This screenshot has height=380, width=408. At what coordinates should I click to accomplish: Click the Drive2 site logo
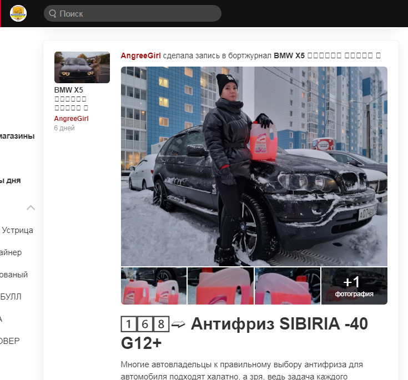[x=18, y=13]
